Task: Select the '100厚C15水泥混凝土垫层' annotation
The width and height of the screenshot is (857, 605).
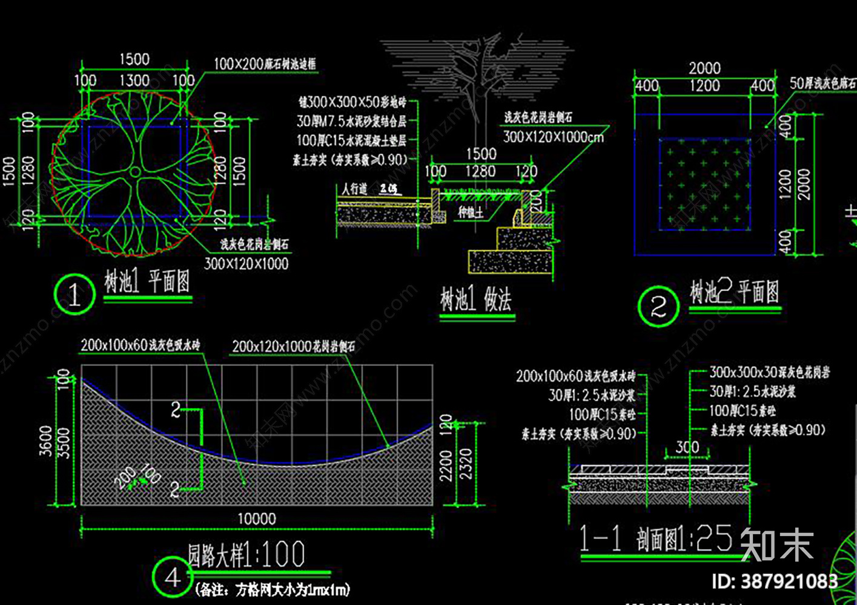Action: [351, 140]
